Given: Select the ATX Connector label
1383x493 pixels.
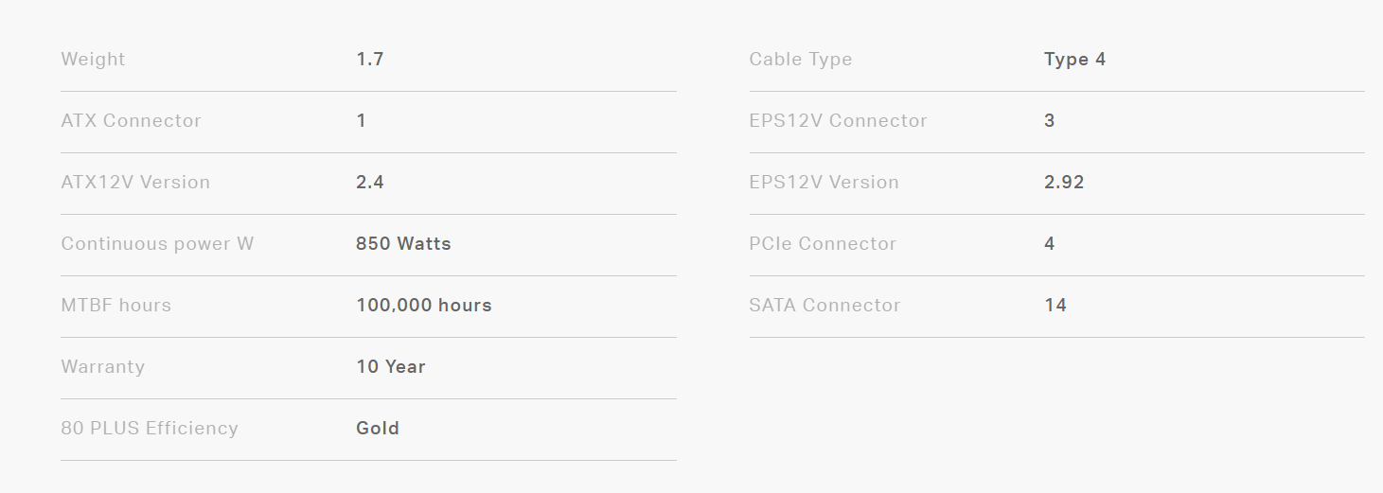Looking at the screenshot, I should (x=131, y=121).
